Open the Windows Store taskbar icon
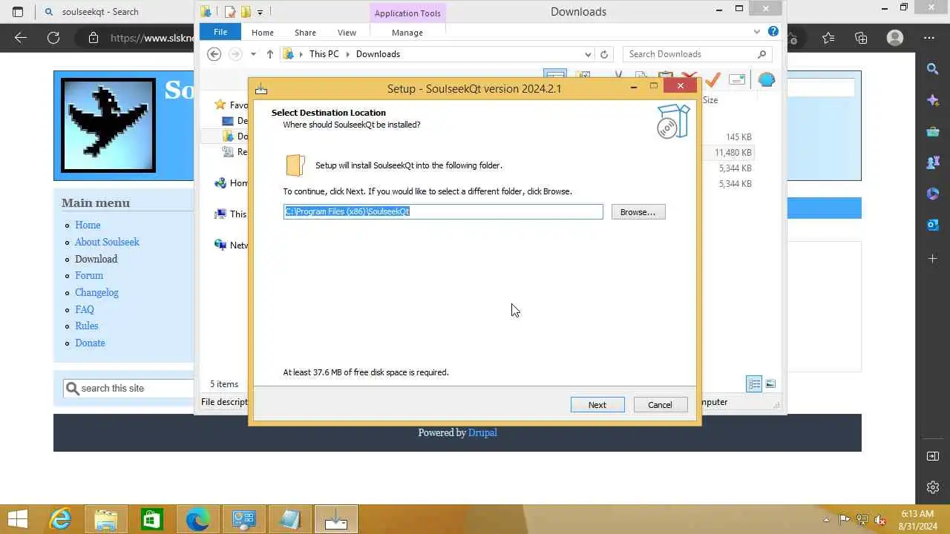The width and height of the screenshot is (950, 534). 151,519
